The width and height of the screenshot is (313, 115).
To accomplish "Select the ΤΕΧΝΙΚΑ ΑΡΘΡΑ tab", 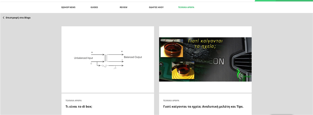I will coord(186,7).
